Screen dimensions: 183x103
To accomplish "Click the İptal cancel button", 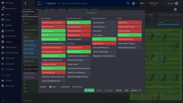I will click(x=126, y=91).
